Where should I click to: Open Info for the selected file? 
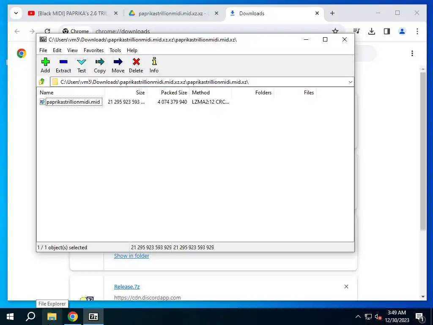click(154, 65)
